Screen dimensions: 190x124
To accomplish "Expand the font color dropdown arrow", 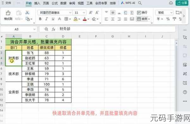I will pyautogui.click(x=88, y=19).
